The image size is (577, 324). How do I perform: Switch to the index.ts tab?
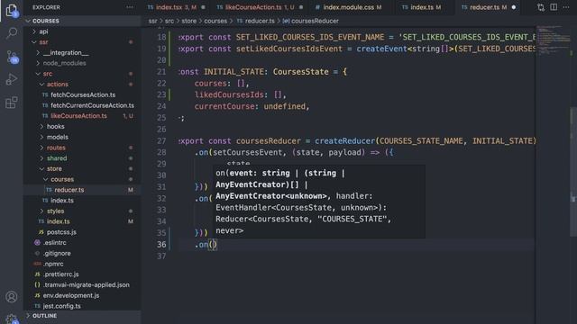pyautogui.click(x=425, y=7)
